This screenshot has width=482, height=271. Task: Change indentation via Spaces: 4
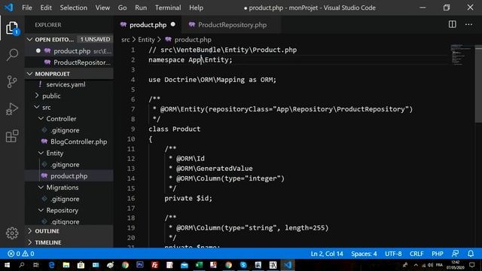(364, 254)
